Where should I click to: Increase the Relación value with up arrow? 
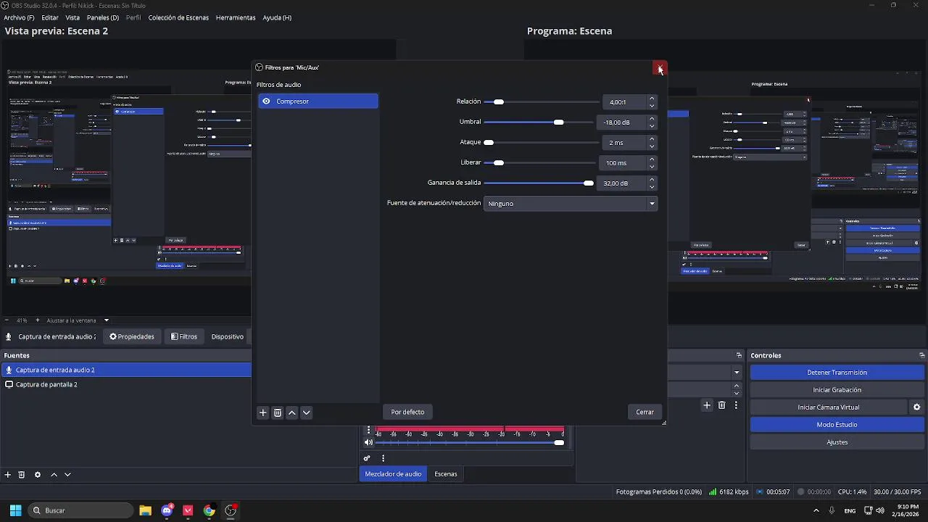pyautogui.click(x=652, y=99)
